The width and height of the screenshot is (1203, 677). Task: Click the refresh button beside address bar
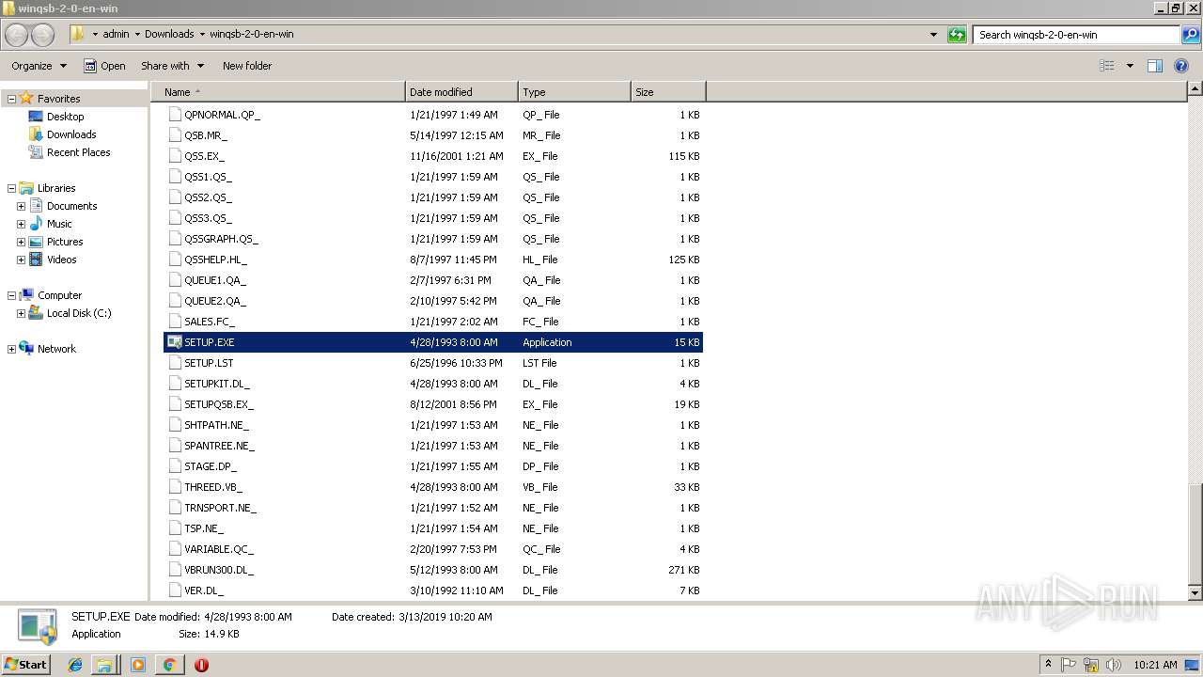(957, 35)
